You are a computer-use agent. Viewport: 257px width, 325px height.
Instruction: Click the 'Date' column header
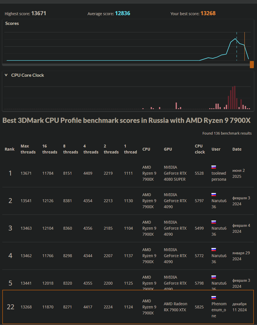237,149
